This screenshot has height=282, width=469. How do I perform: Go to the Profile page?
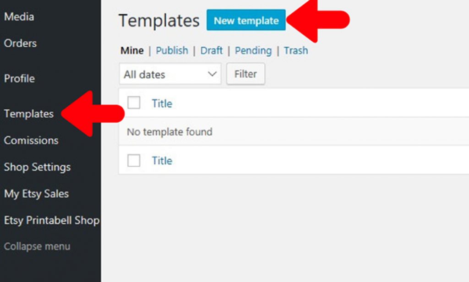click(x=19, y=79)
